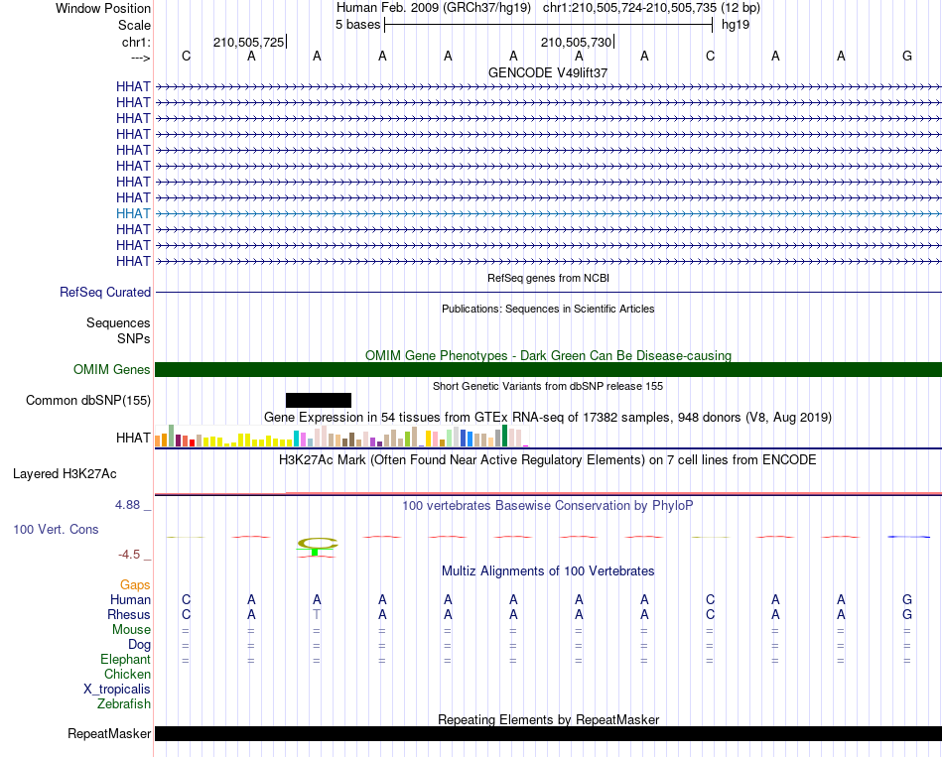Select the light-blue highlighted HHAT transcript label
Viewport: 943px width, 757px height.
(133, 213)
